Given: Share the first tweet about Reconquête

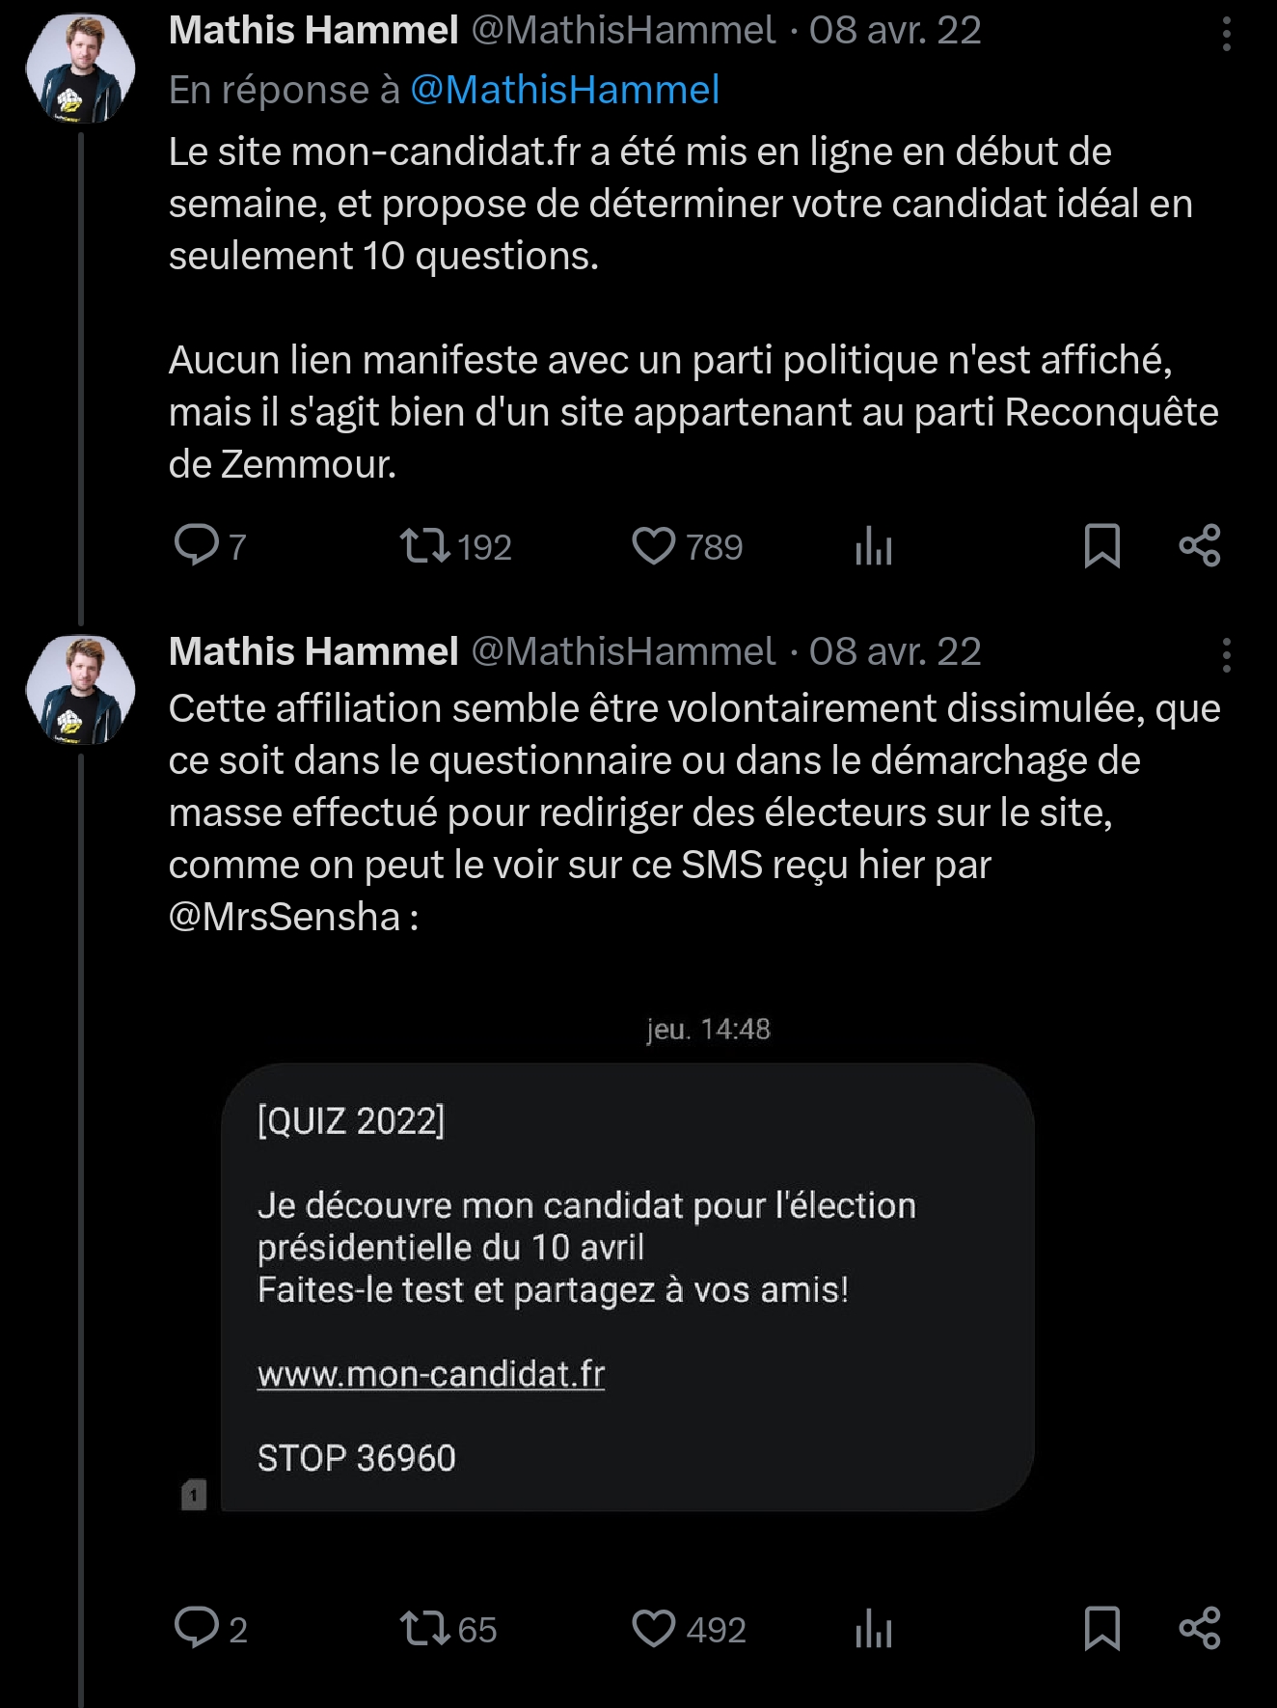Looking at the screenshot, I should 1200,545.
